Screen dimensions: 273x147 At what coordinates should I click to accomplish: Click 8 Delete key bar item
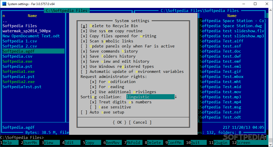coord(154,142)
